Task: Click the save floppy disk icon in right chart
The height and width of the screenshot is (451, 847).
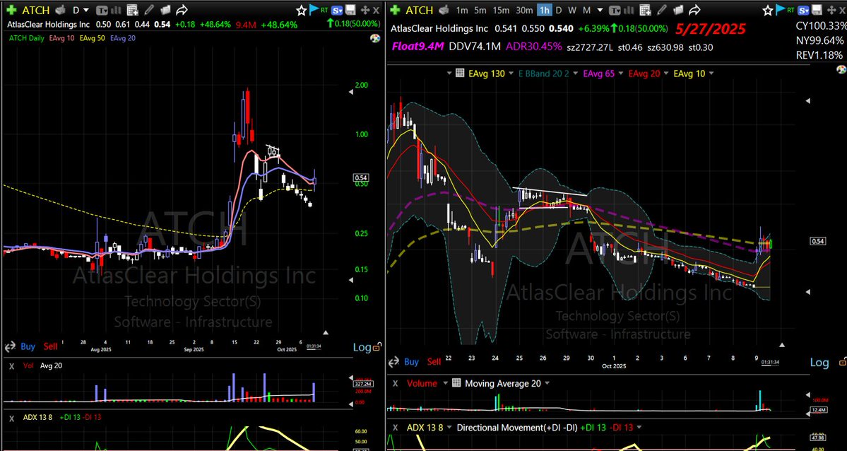Action: click(x=816, y=11)
